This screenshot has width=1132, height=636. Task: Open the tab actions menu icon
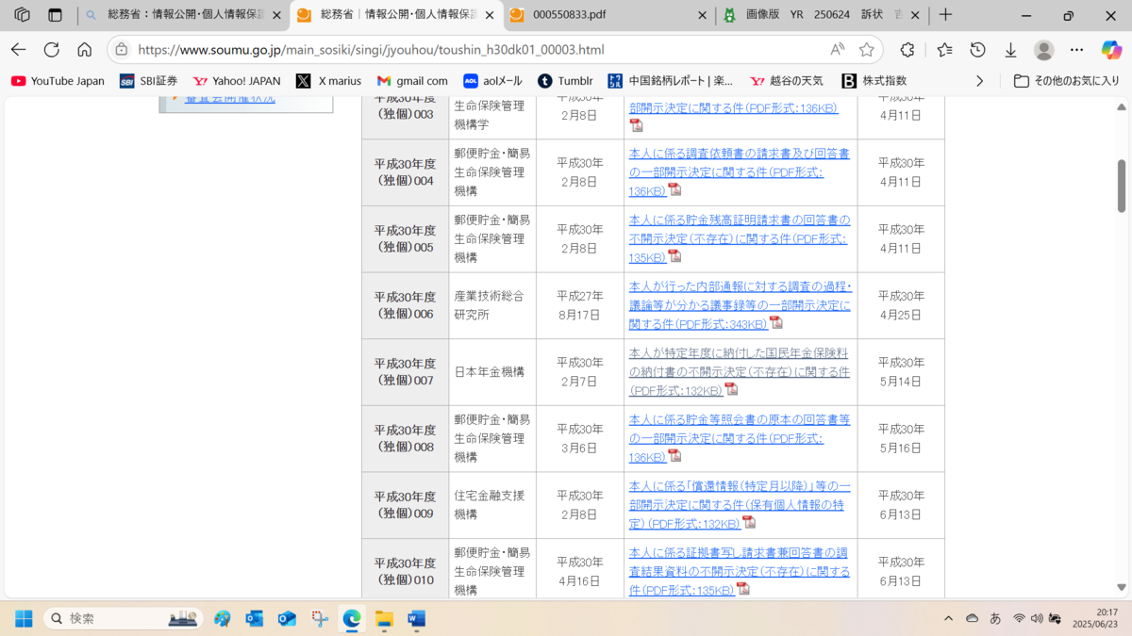point(55,15)
